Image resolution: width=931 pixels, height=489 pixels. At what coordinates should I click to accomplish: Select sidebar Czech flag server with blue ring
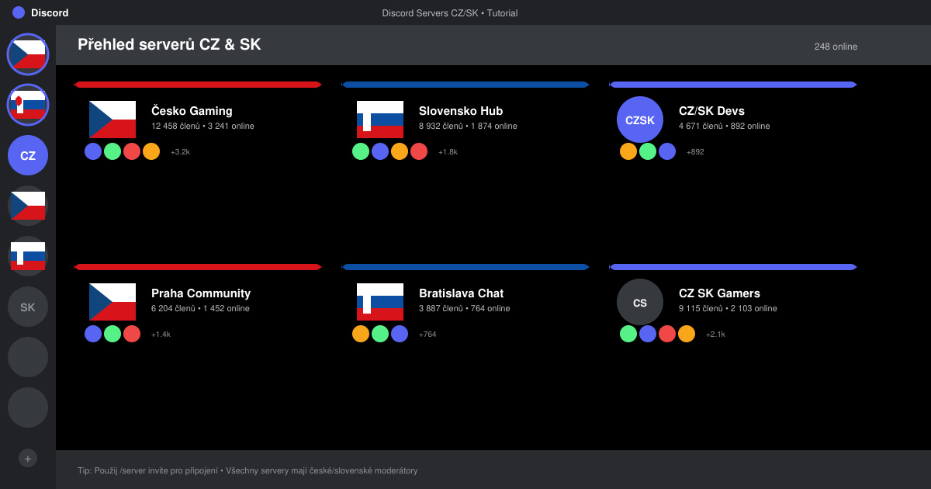tap(28, 54)
